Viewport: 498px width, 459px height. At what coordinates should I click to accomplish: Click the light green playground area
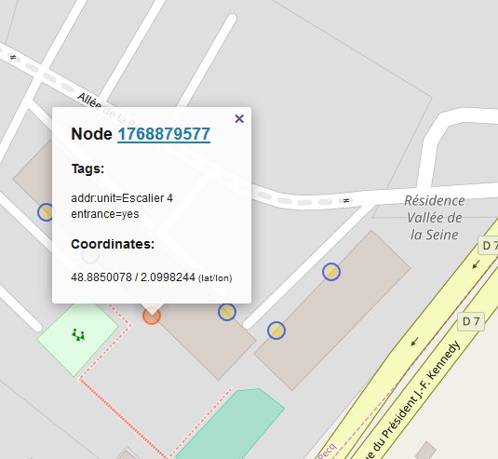(x=78, y=338)
